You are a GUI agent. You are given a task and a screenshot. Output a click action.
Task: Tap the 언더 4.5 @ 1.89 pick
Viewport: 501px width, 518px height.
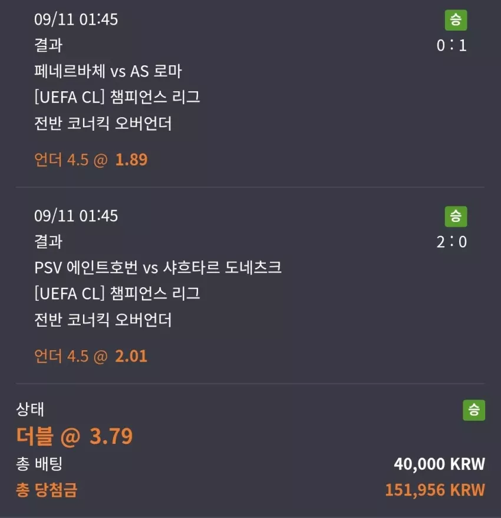[x=91, y=160]
